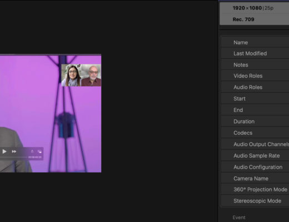Open the 360° Projection Mode row
289x222 pixels.
coord(255,189)
